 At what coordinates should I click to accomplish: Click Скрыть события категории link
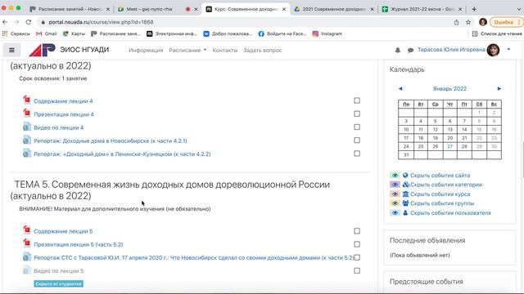(446, 185)
